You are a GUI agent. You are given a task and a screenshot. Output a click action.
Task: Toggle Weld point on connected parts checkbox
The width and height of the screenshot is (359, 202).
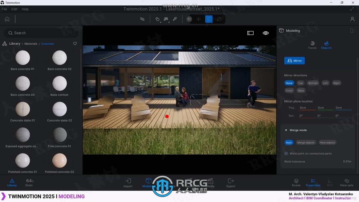286,153
